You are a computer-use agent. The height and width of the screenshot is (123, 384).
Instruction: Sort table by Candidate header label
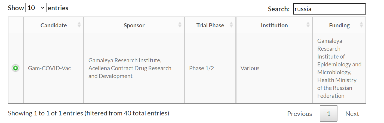[x=54, y=25]
